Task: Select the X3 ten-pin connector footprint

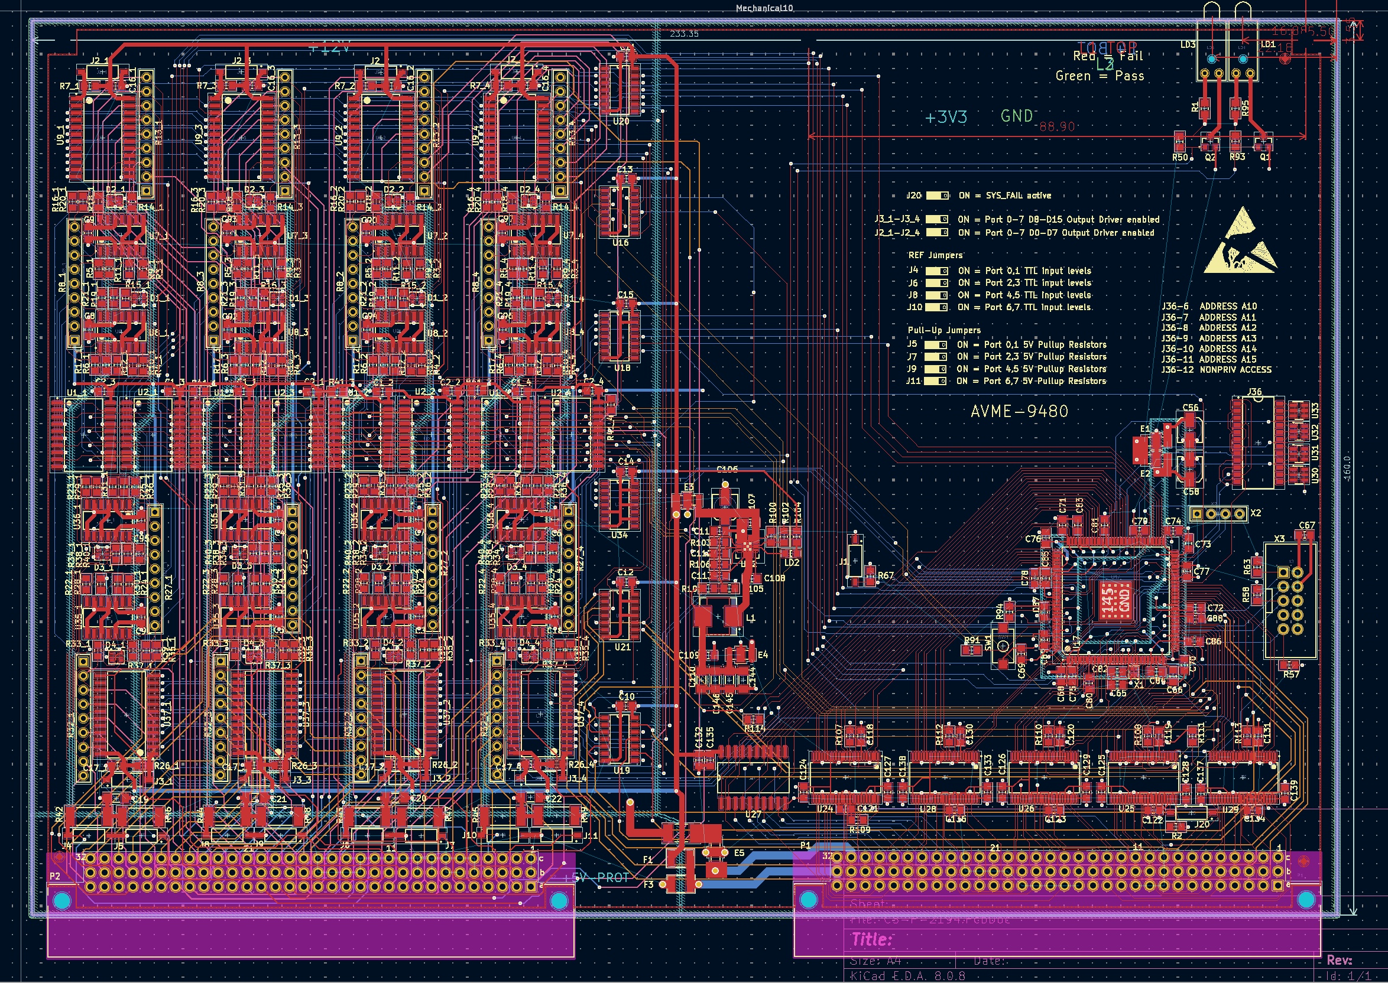Action: coord(1290,600)
